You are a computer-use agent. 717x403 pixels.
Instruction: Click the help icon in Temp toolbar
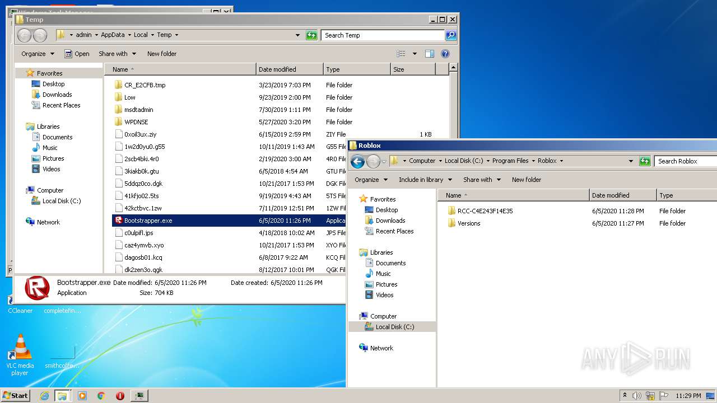tap(445, 54)
